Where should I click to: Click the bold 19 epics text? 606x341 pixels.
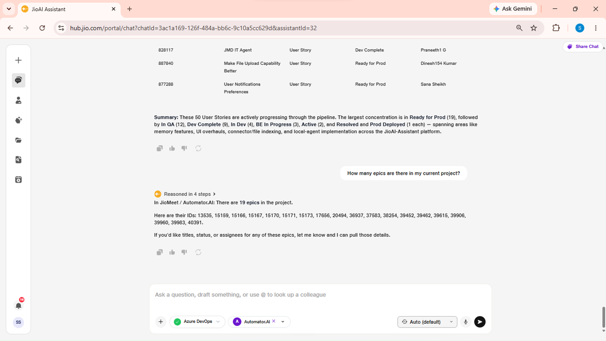pos(249,202)
